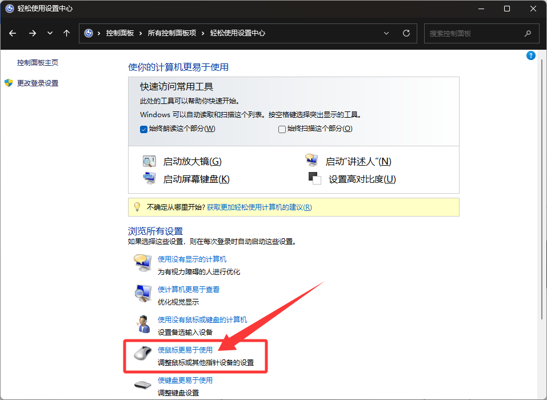Open 获取更加轻松使用计算机的建议 link
Image resolution: width=547 pixels, height=400 pixels.
[x=259, y=207]
